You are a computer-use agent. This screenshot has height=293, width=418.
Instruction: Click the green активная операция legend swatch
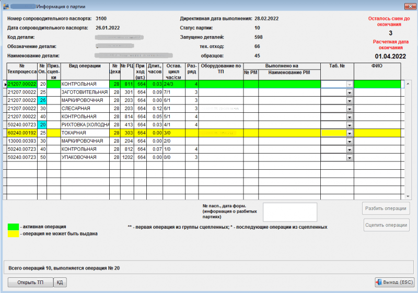point(13,227)
